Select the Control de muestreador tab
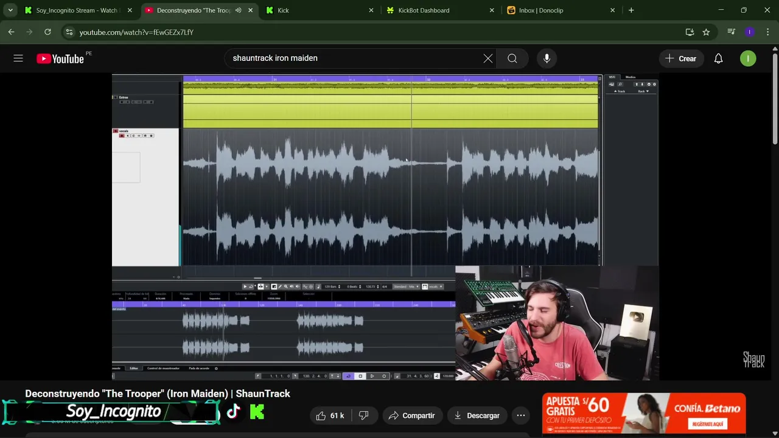779x438 pixels. (163, 368)
